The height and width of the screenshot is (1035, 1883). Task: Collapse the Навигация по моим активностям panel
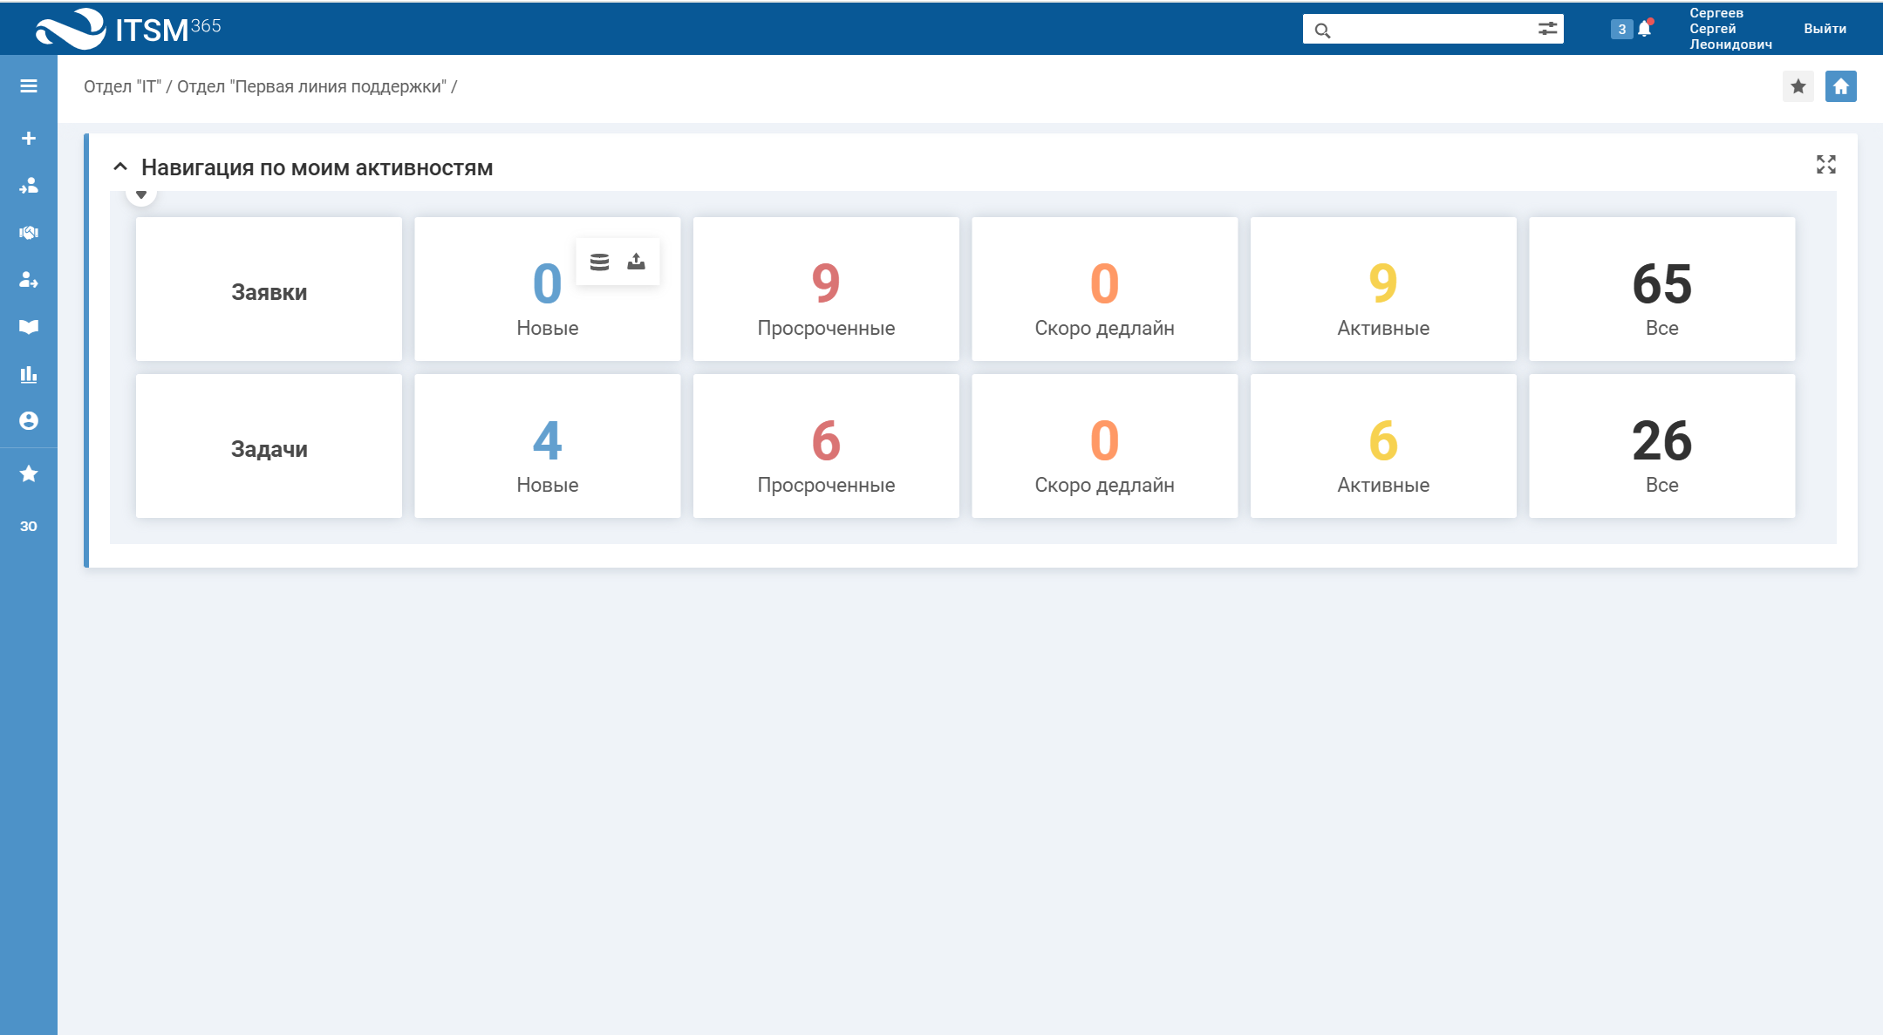click(120, 167)
